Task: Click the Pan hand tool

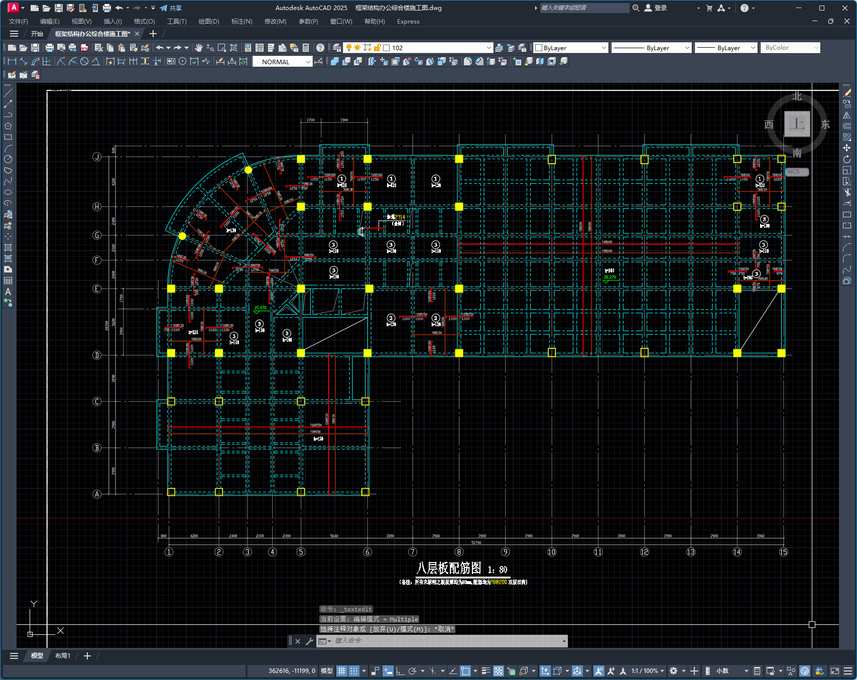Action: pos(199,48)
